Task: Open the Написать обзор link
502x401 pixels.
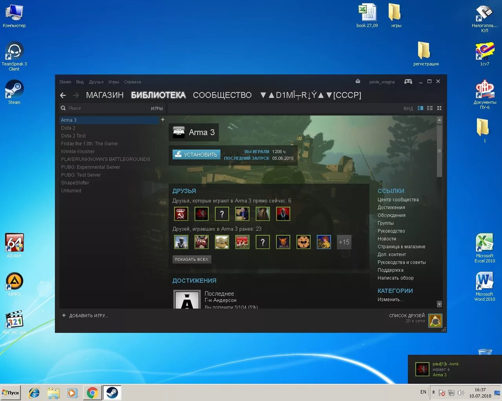Action: pyautogui.click(x=395, y=278)
